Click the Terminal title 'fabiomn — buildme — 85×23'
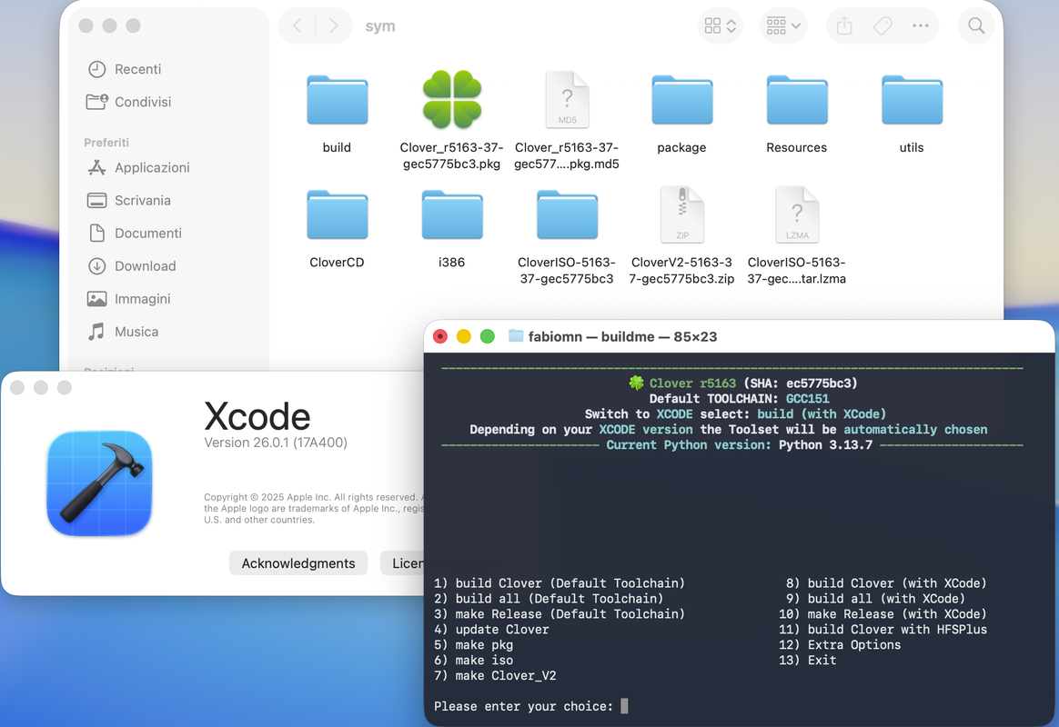This screenshot has width=1059, height=727. click(x=622, y=336)
